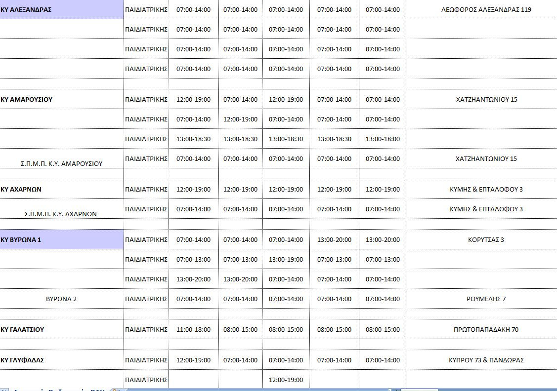
Task: Select the highlighted ΚΥ ΒΥΡΩΝΑ 1 cell
Action: 62,240
